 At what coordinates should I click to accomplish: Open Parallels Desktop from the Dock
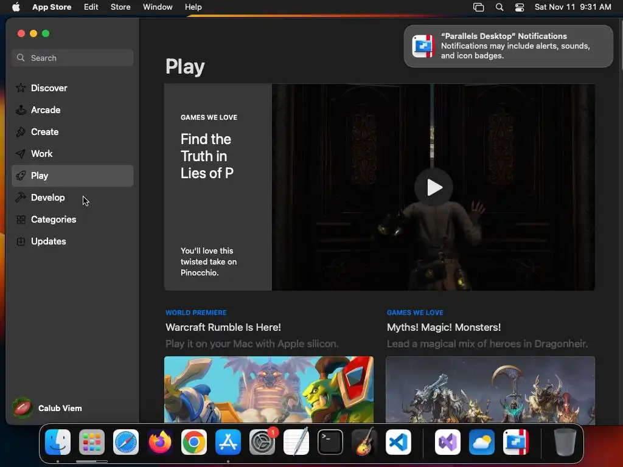click(516, 442)
